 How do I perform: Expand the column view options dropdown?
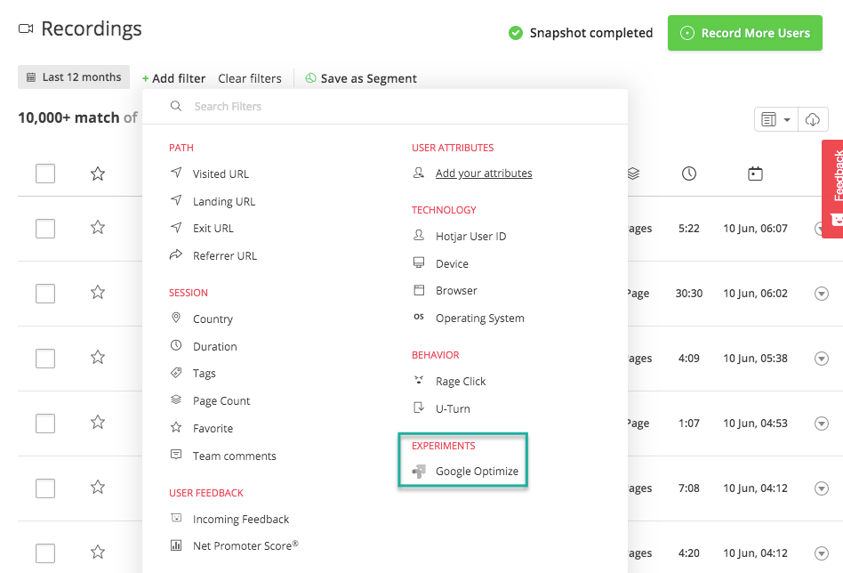point(775,119)
